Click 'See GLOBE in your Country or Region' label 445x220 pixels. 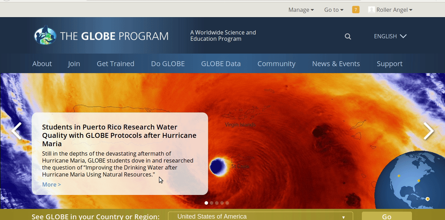pyautogui.click(x=96, y=217)
